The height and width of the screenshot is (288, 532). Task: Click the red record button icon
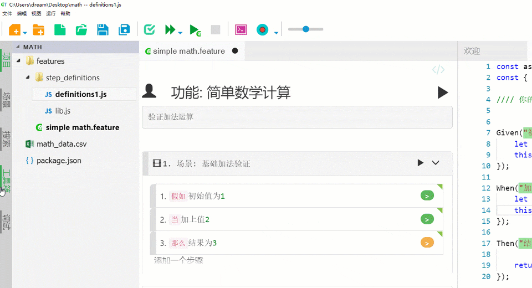[x=262, y=30]
